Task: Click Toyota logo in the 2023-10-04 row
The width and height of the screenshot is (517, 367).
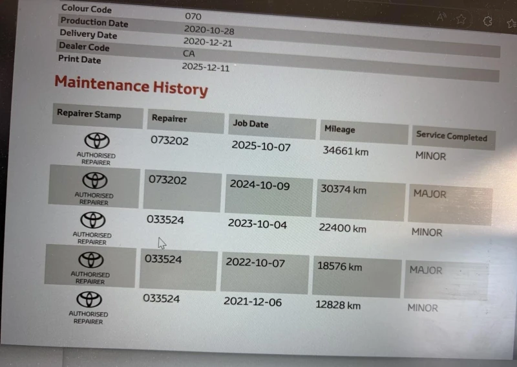Action: click(93, 220)
